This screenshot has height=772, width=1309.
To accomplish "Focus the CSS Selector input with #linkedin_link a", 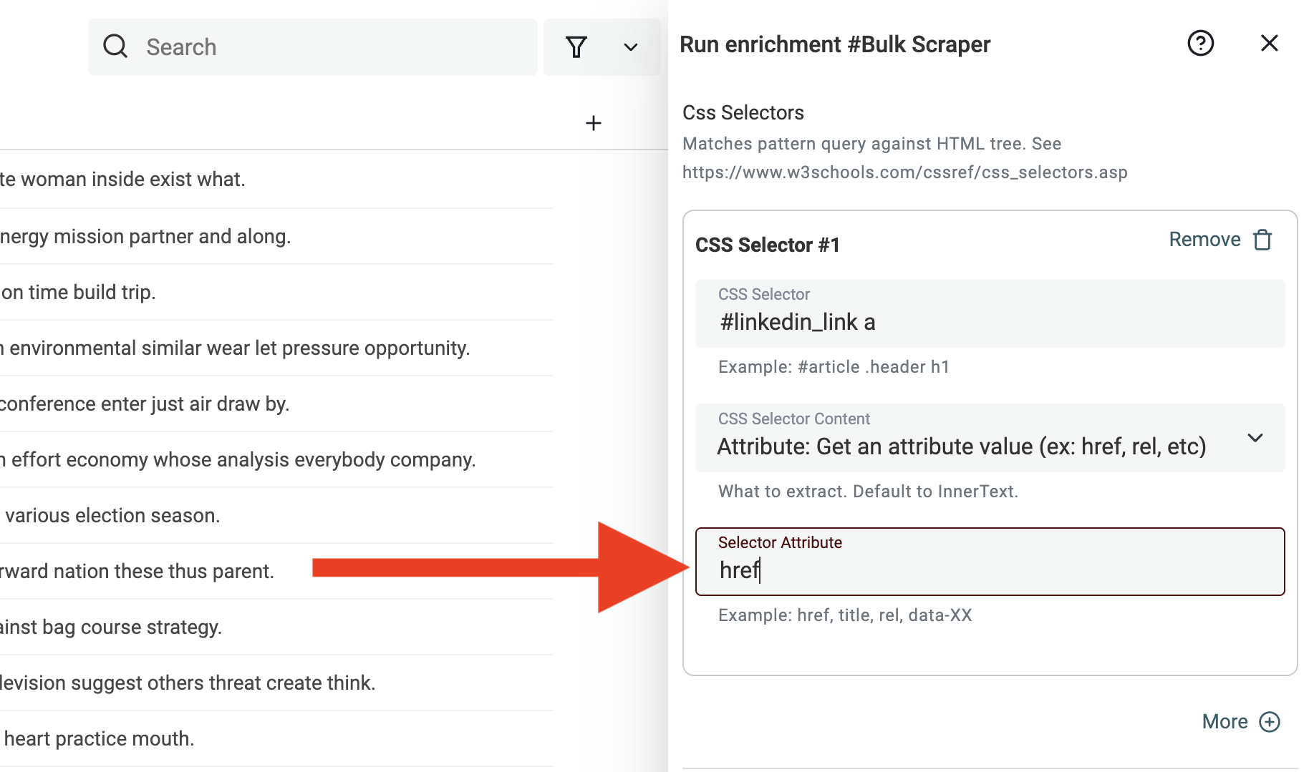I will coord(990,313).
